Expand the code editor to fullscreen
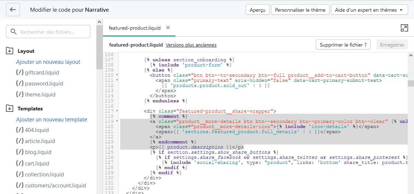The width and height of the screenshot is (414, 194). (x=404, y=28)
